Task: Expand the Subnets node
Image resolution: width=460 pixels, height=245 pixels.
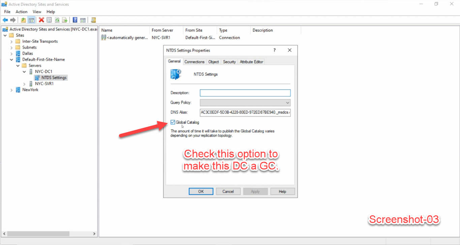Action: [11, 47]
